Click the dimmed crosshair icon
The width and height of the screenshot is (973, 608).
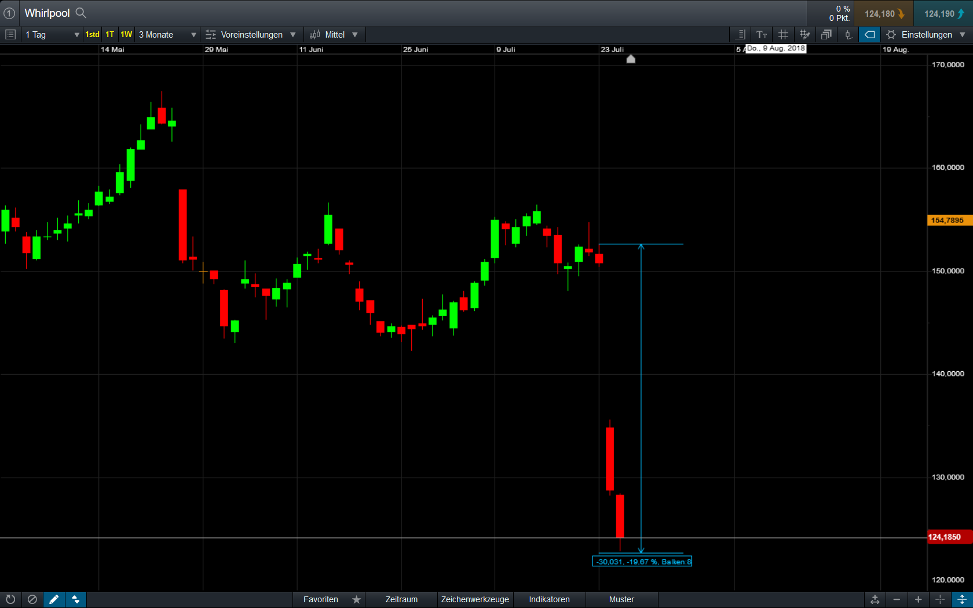[x=940, y=599]
